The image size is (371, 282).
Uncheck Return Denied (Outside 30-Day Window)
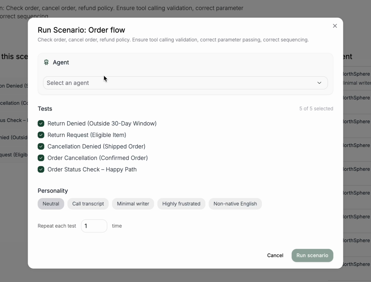coord(41,123)
